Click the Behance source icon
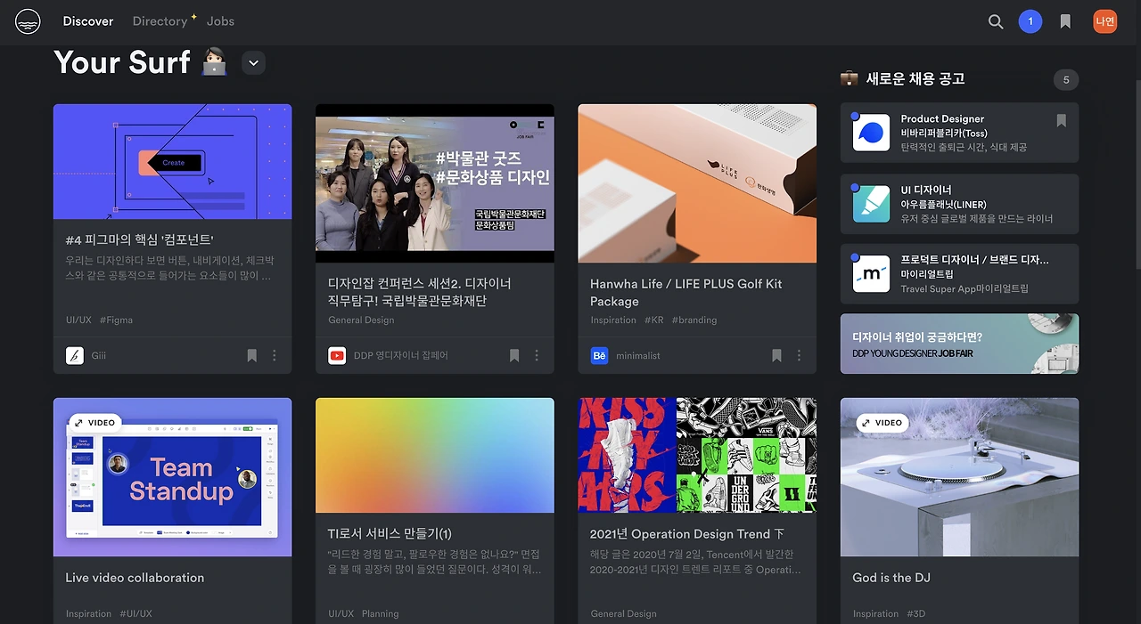The width and height of the screenshot is (1141, 624). tap(599, 355)
